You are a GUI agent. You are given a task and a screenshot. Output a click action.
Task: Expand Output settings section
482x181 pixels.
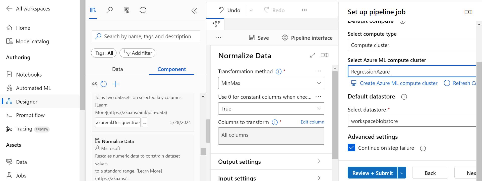[x=271, y=161]
